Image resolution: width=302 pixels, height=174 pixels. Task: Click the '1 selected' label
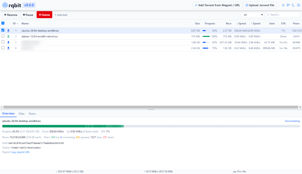(61, 15)
